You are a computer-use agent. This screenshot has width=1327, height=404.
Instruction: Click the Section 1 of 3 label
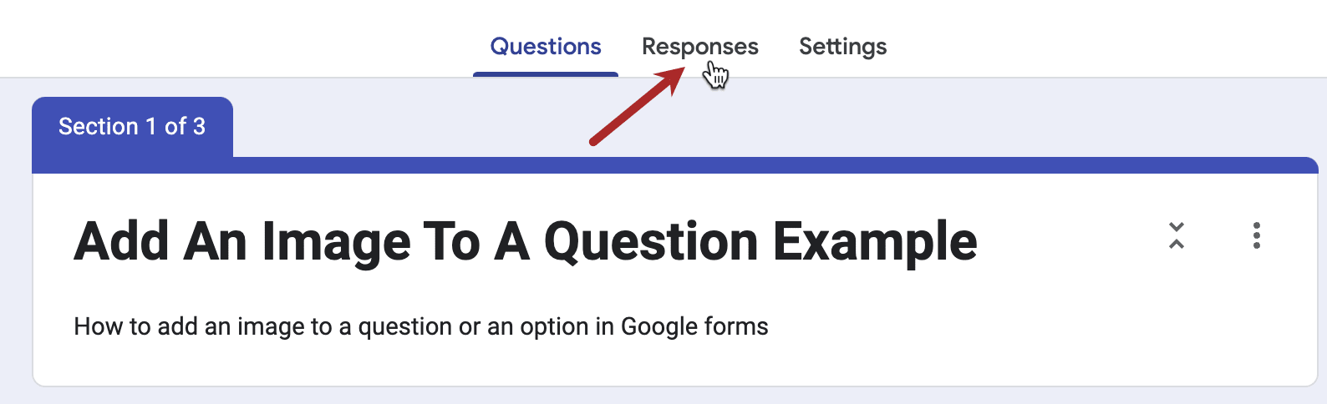coord(131,127)
